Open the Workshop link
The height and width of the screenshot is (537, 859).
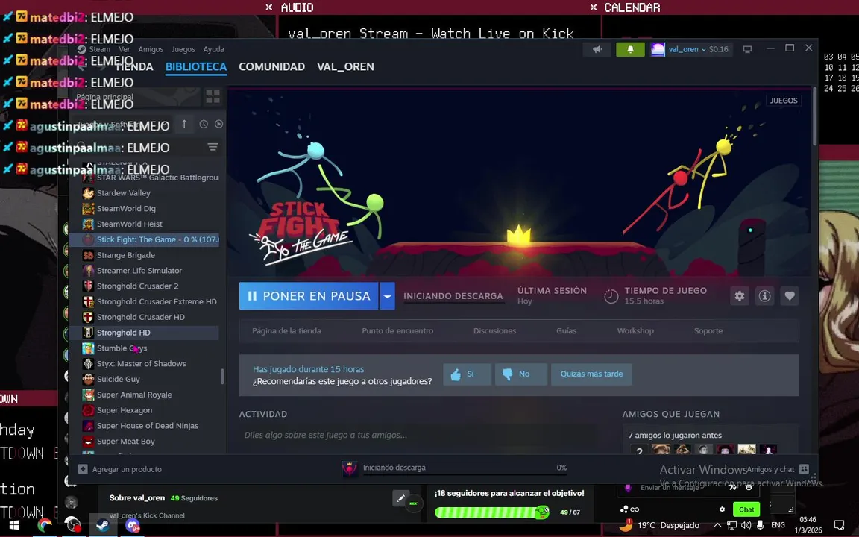(x=635, y=331)
